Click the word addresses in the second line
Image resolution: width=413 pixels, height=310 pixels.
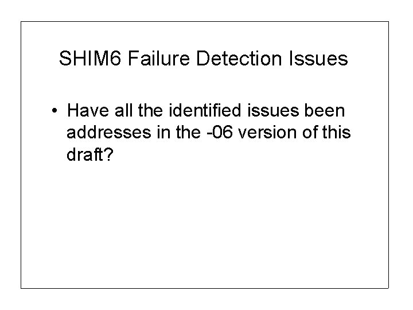click(109, 132)
